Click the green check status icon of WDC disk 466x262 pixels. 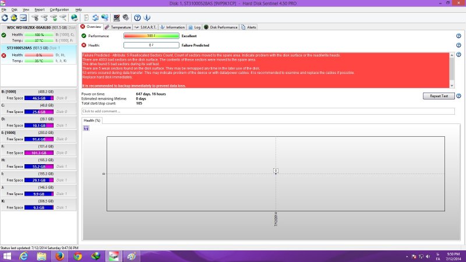pos(3,35)
